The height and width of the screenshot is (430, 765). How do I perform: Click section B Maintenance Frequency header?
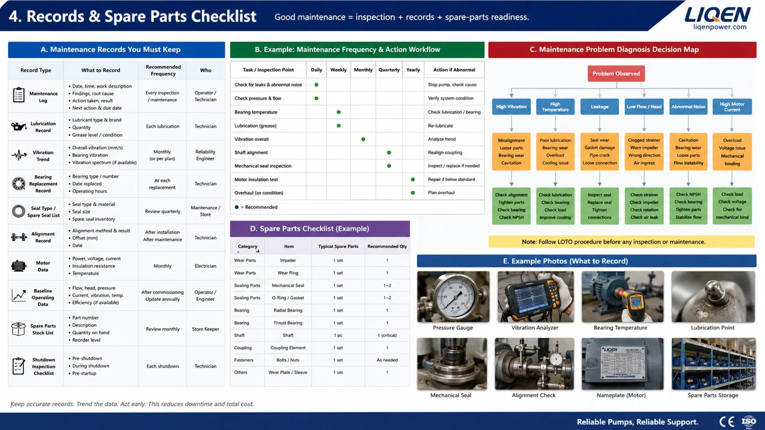pyautogui.click(x=357, y=50)
